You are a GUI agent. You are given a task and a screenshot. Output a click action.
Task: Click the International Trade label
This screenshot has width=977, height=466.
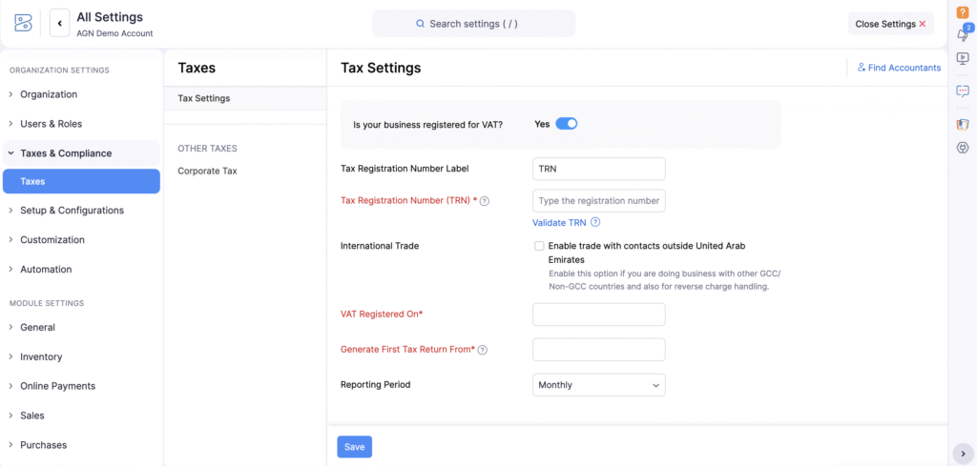tap(380, 246)
